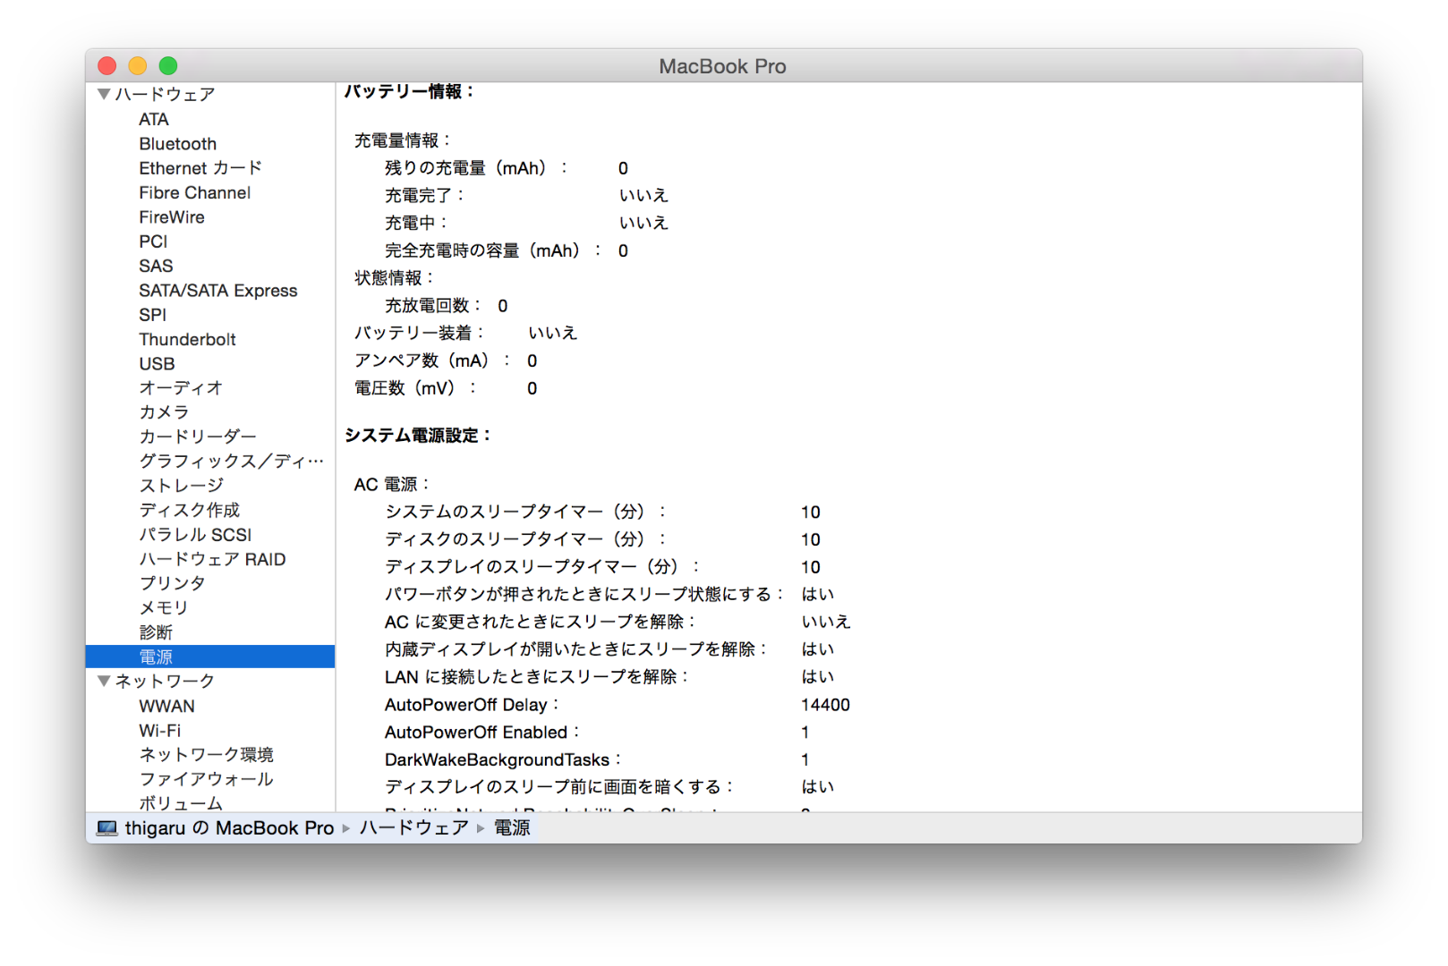1448x966 pixels.
Task: Close the MacBook Pro window
Action: (x=107, y=65)
